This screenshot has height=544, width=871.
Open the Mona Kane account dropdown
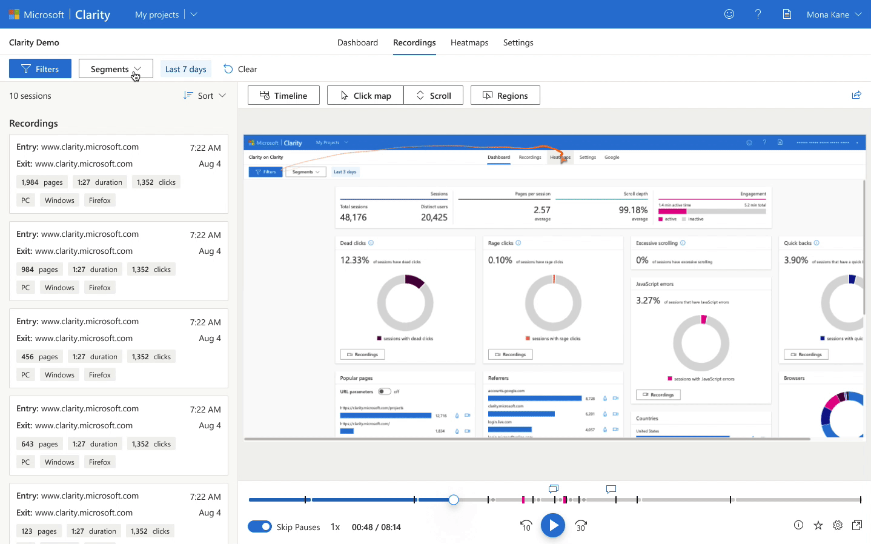pos(833,13)
